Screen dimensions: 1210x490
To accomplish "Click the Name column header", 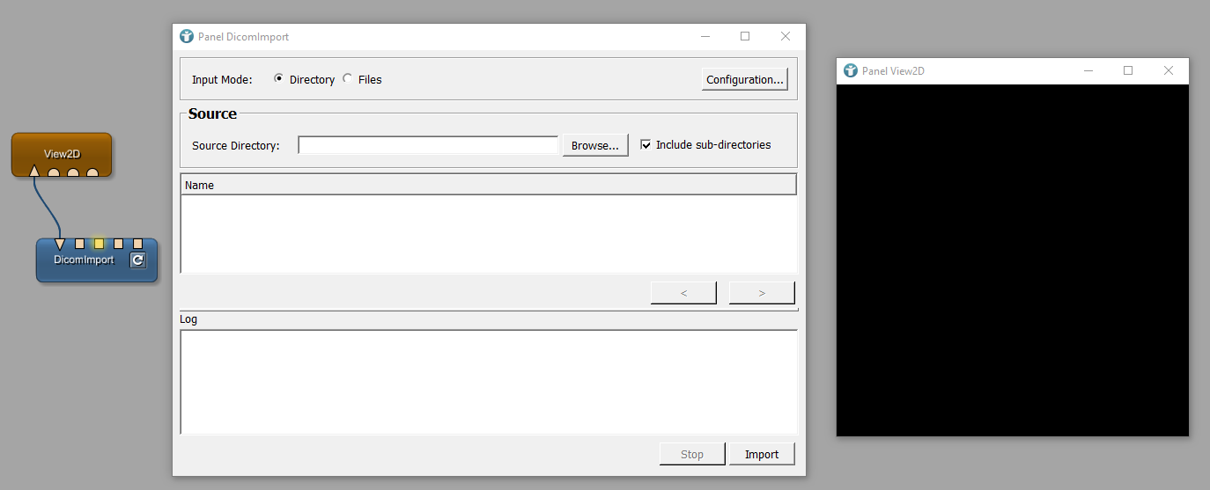I will [x=488, y=185].
